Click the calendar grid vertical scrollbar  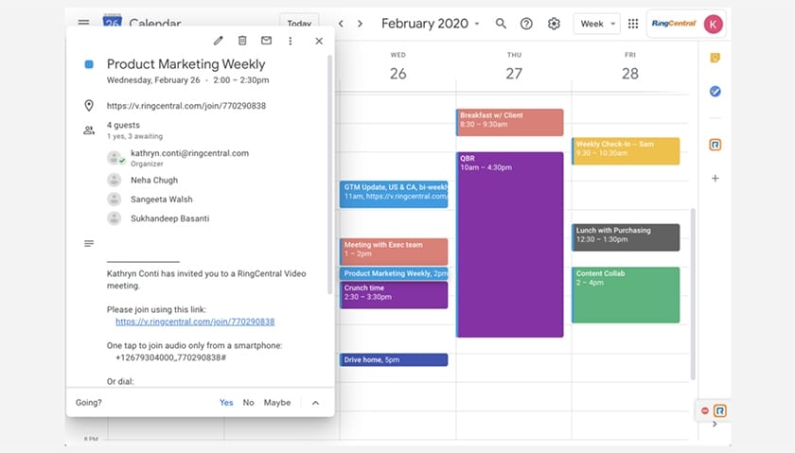tap(693, 294)
